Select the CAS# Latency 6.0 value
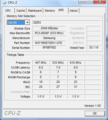The width and height of the screenshot is (108, 120). point(41,67)
